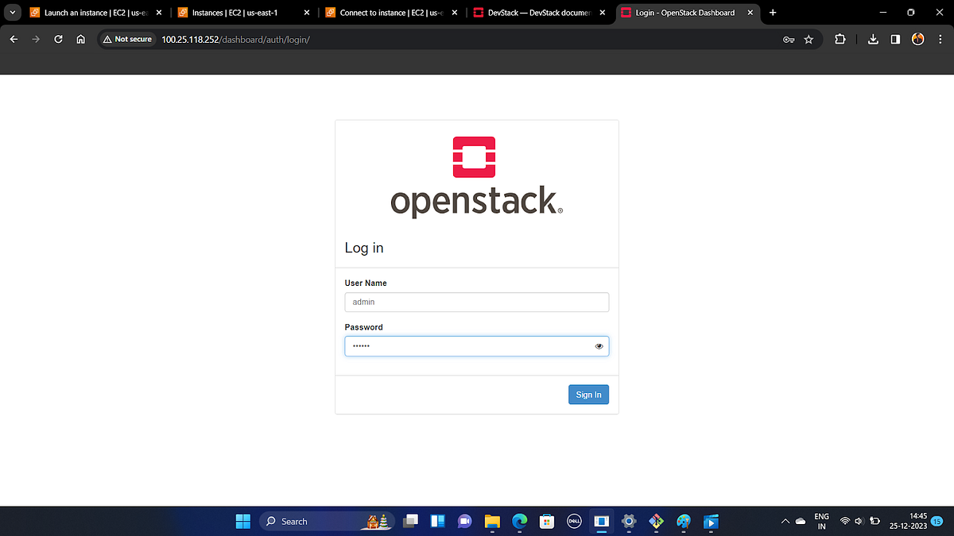
Task: Click the Sign In button
Action: coord(588,394)
